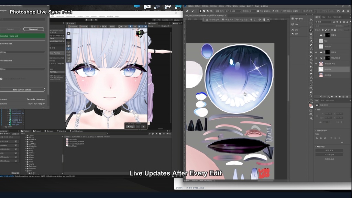
Task: Open Photoshop 필터(T) menu
Action: pyautogui.click(x=235, y=6)
